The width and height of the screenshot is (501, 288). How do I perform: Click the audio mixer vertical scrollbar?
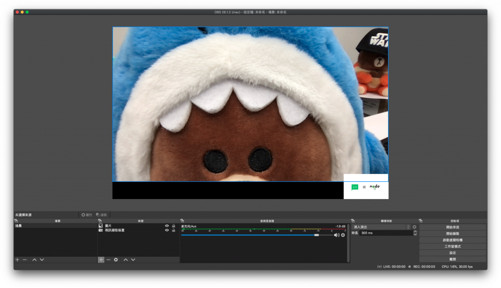click(348, 243)
